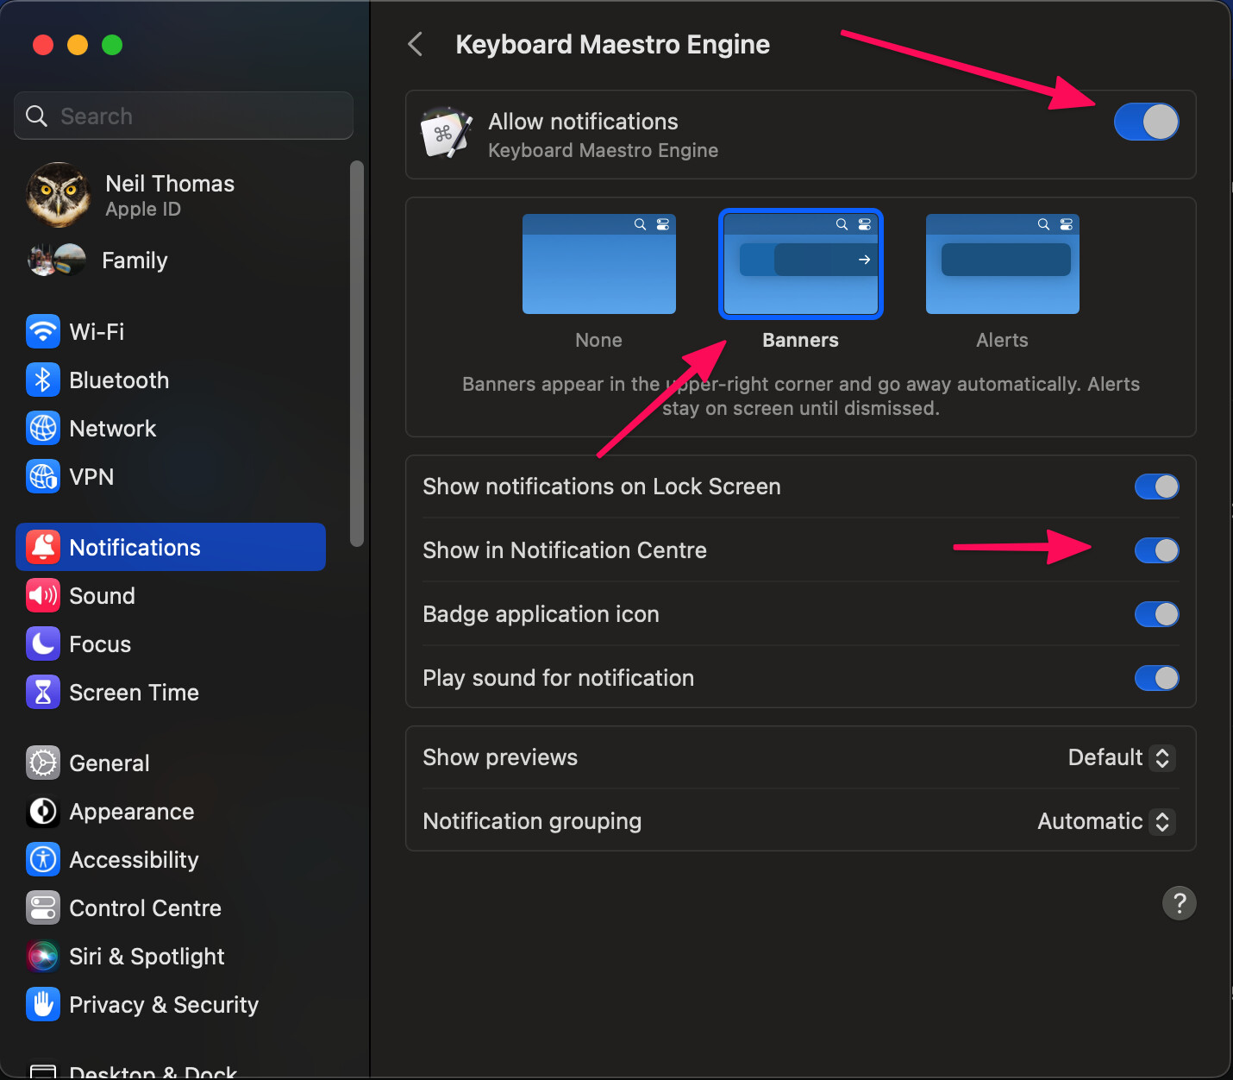Click the General gear icon

(43, 763)
